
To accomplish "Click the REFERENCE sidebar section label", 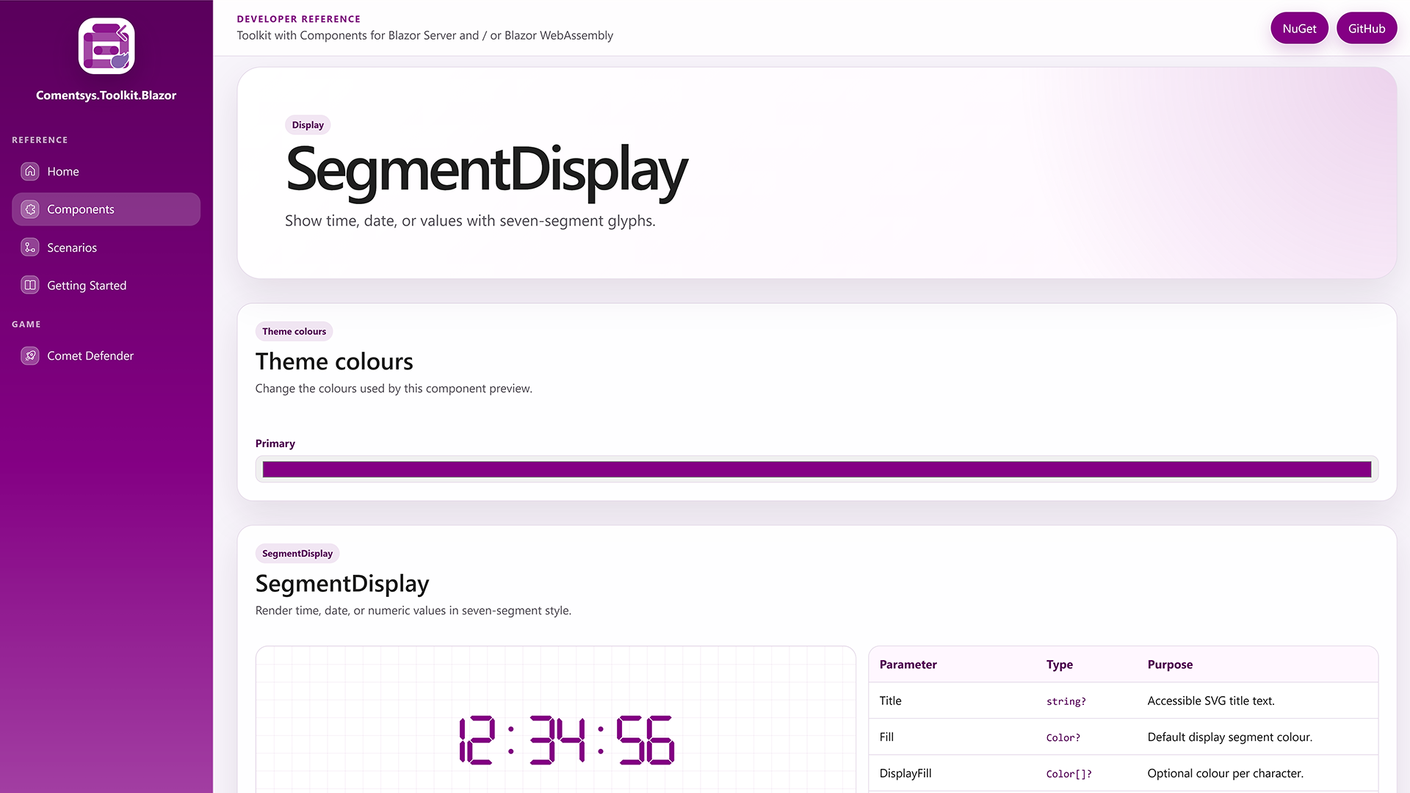I will pyautogui.click(x=40, y=140).
